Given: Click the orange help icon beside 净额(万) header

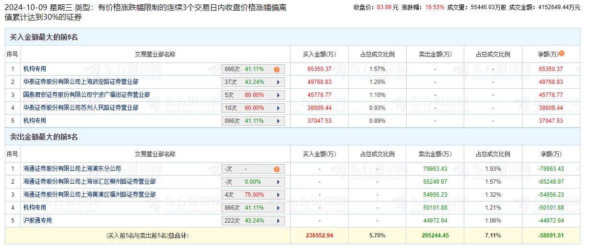Looking at the screenshot, I should coord(561,54).
